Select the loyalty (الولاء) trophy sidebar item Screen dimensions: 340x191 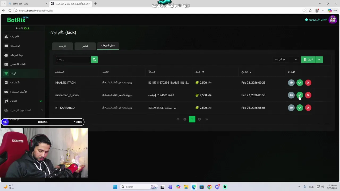click(x=22, y=73)
